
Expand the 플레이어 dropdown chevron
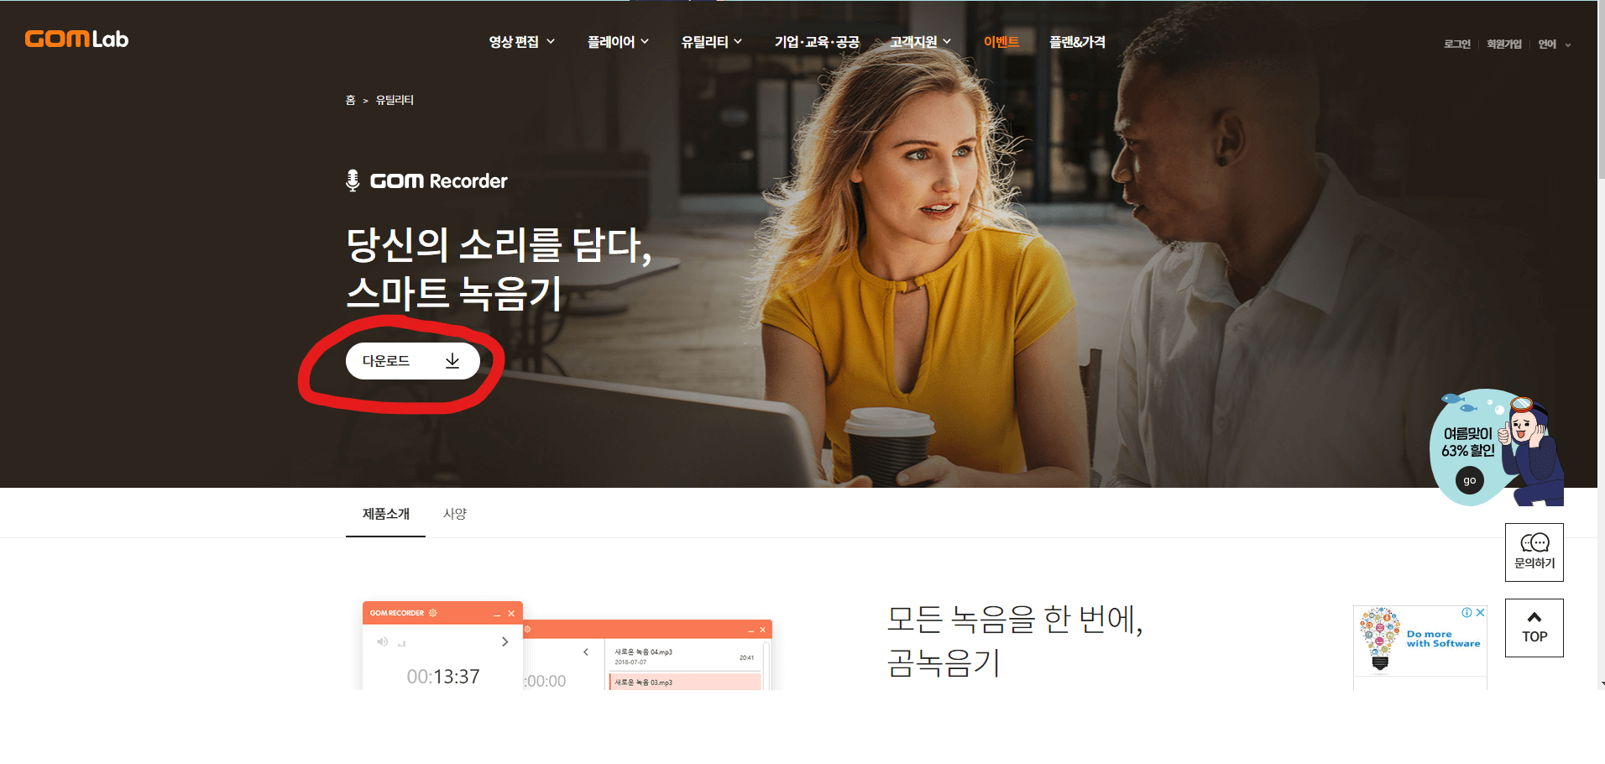[x=645, y=41]
